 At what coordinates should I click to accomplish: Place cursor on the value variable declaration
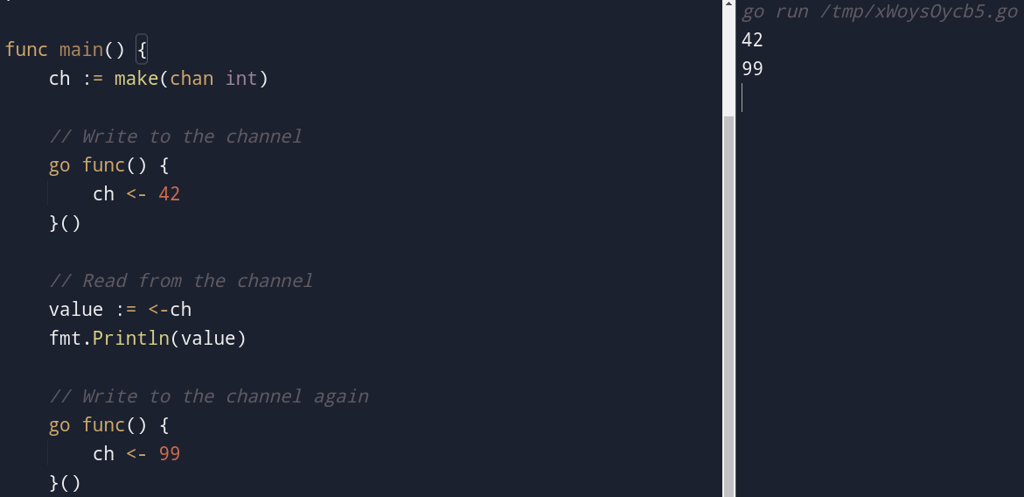coord(76,309)
